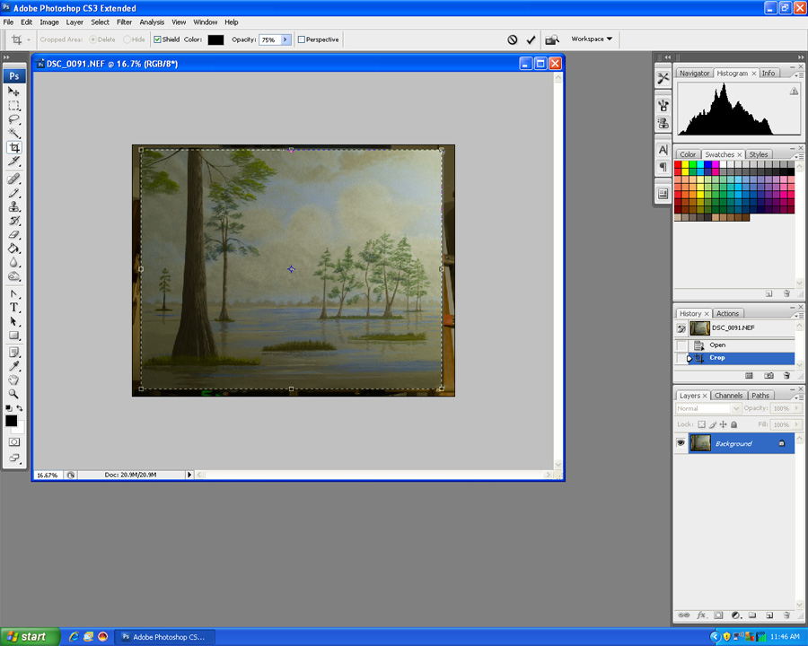This screenshot has width=808, height=646.
Task: Switch to the Styles tab
Action: 758,154
